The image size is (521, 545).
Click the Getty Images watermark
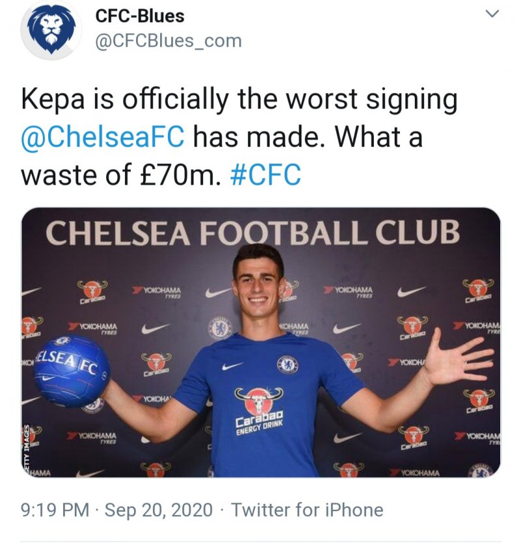coord(27,450)
